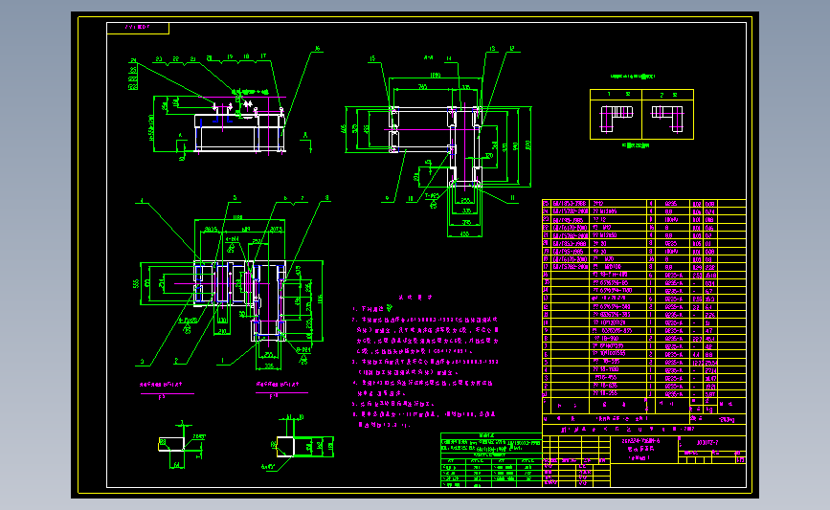The image size is (830, 510).
Task: Select balloon number 17 above the front view
Action: (263, 55)
